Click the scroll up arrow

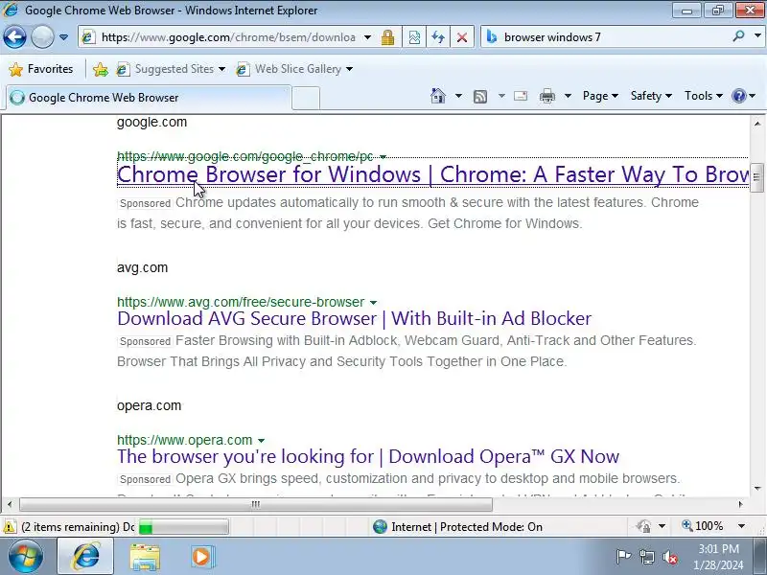[x=756, y=124]
